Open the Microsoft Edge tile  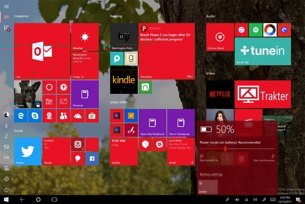(x=21, y=116)
